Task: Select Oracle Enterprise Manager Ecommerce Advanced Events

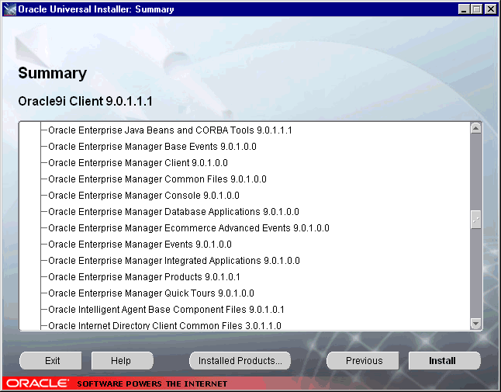Action: (188, 228)
